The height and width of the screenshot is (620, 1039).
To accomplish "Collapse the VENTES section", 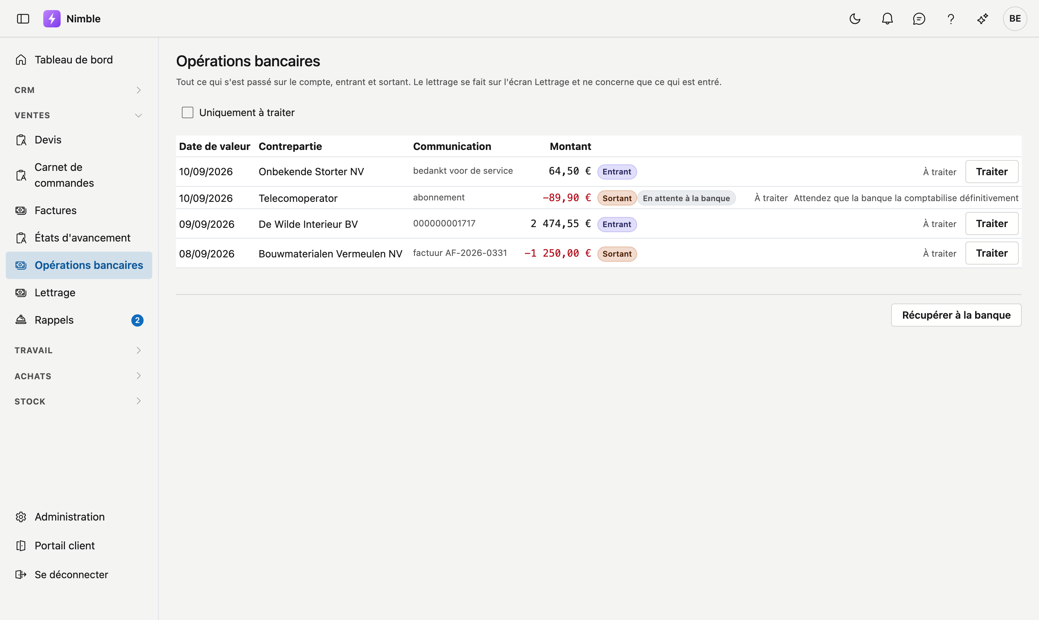I will tap(78, 115).
